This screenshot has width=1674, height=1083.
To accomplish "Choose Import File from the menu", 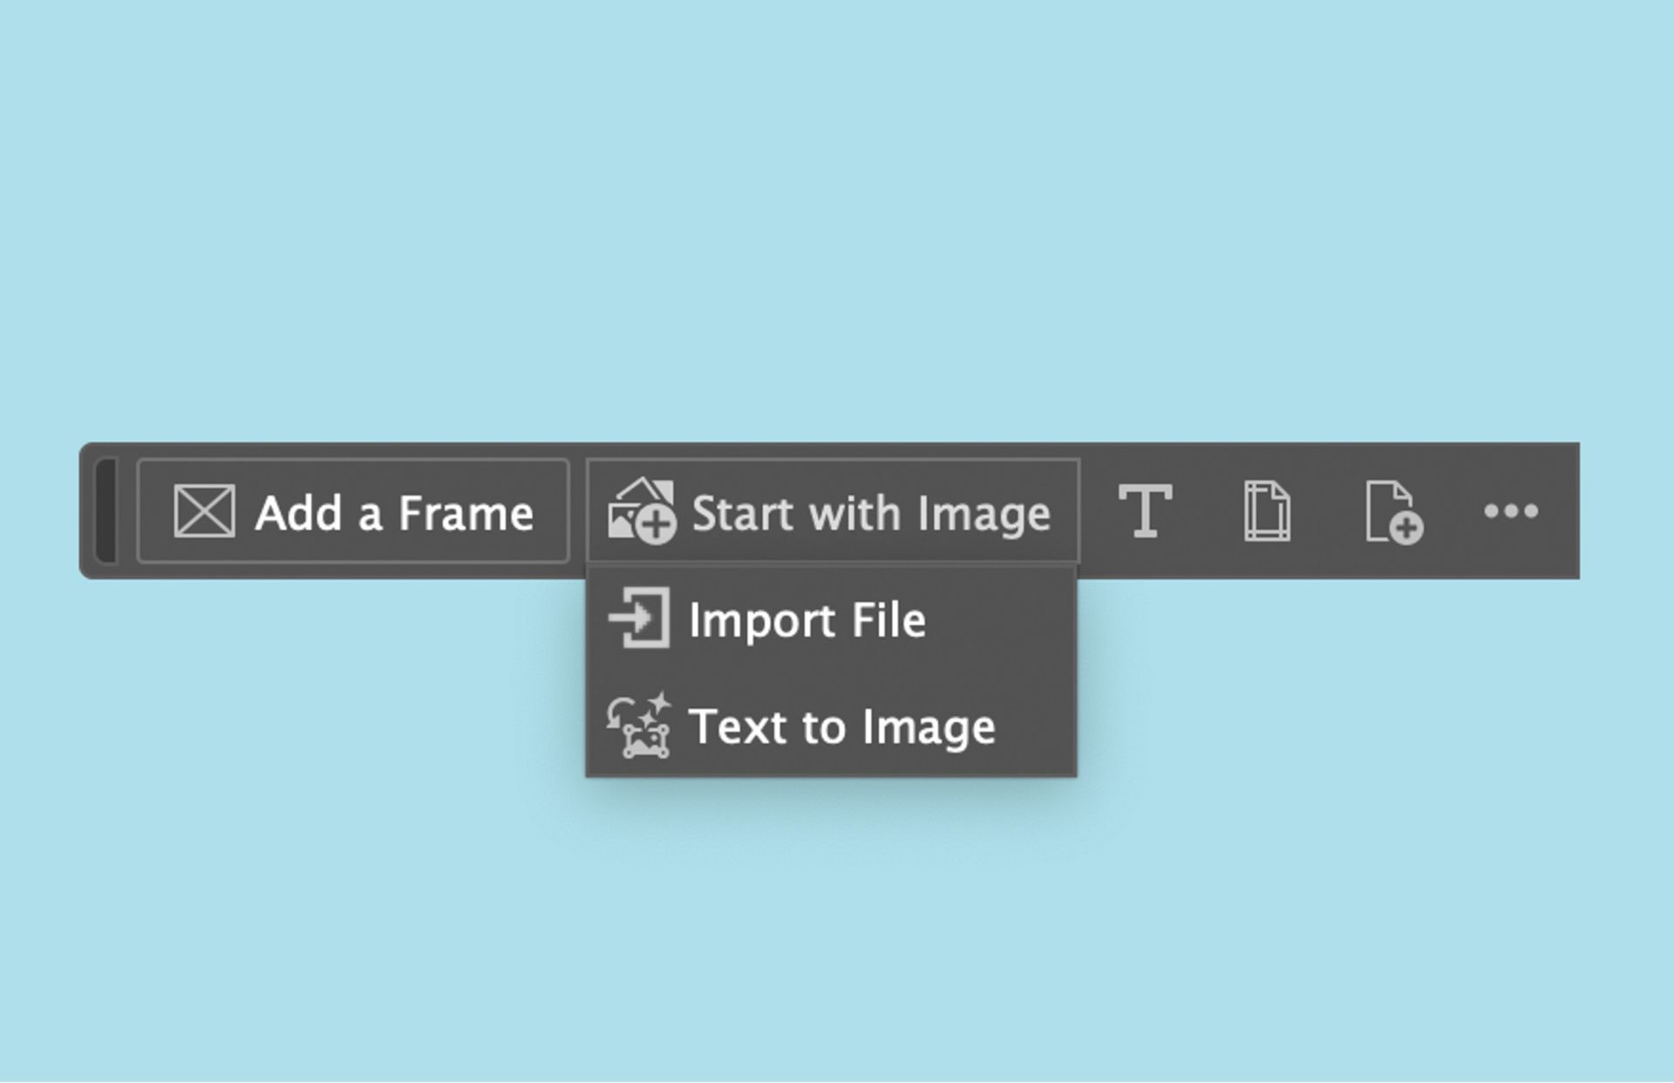I will (809, 620).
